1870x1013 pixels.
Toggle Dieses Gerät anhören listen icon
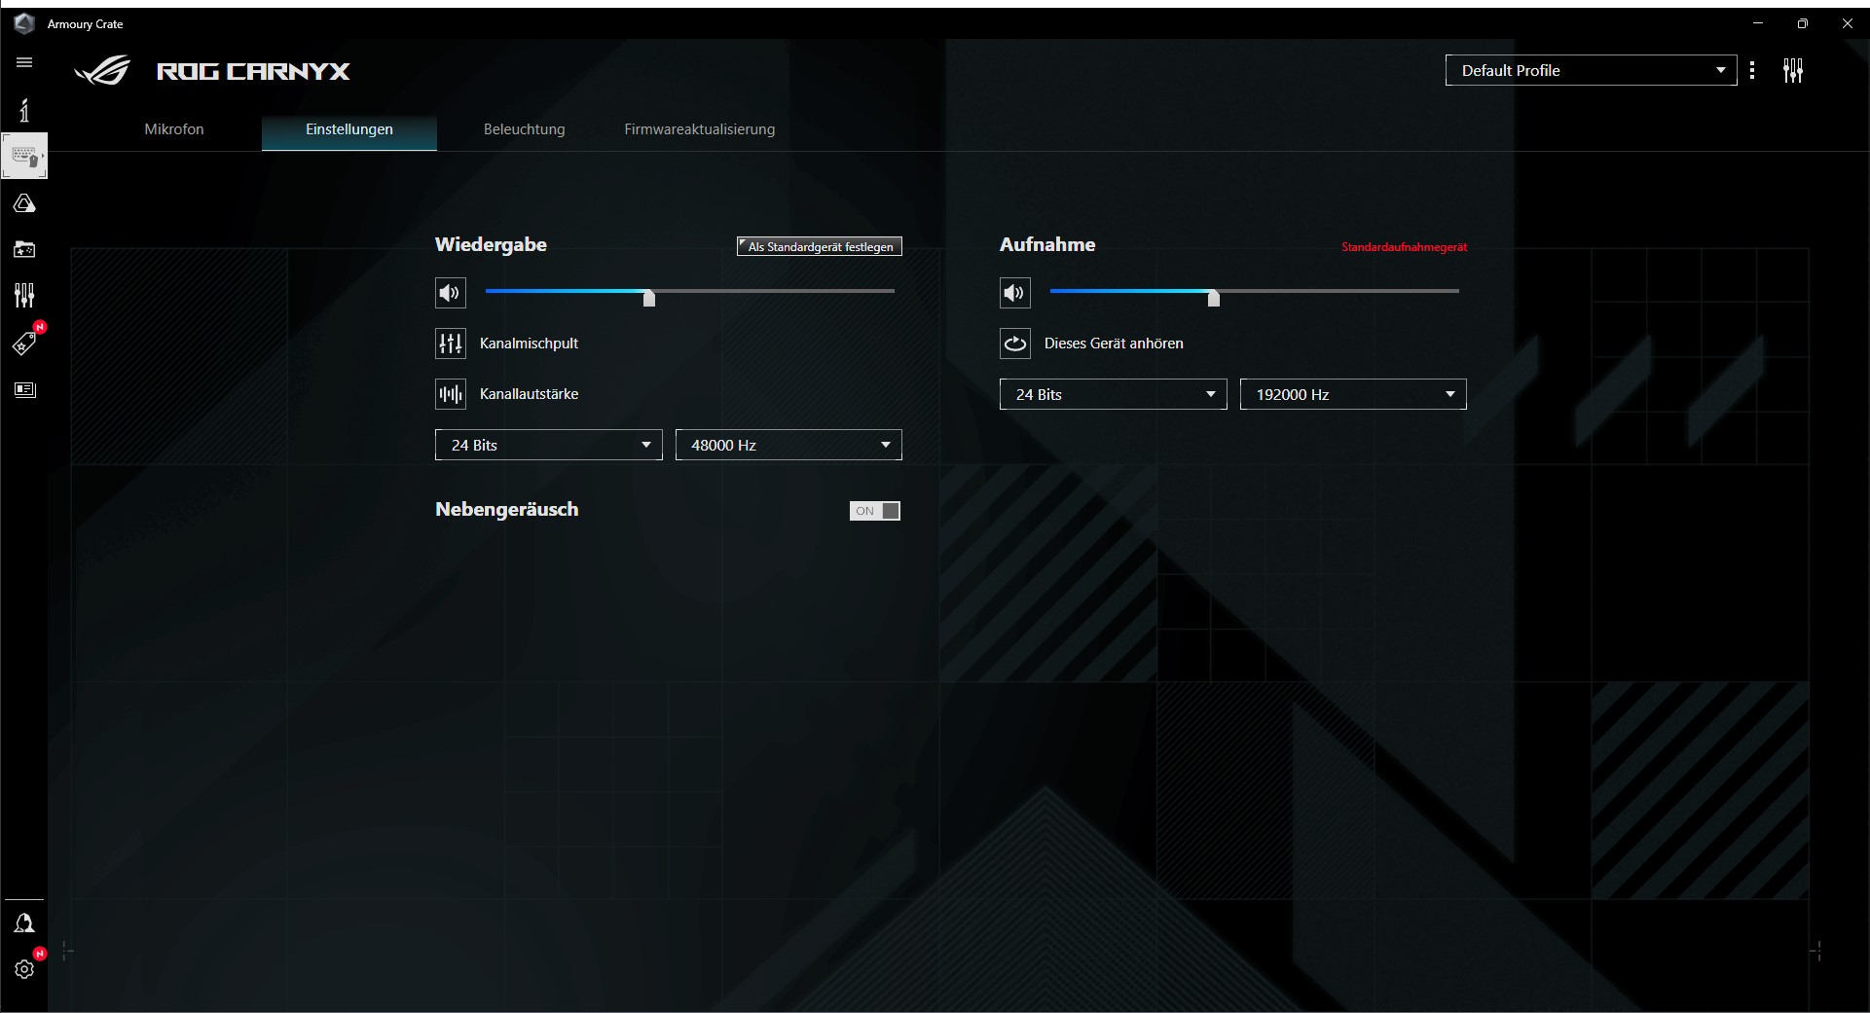click(x=1014, y=344)
